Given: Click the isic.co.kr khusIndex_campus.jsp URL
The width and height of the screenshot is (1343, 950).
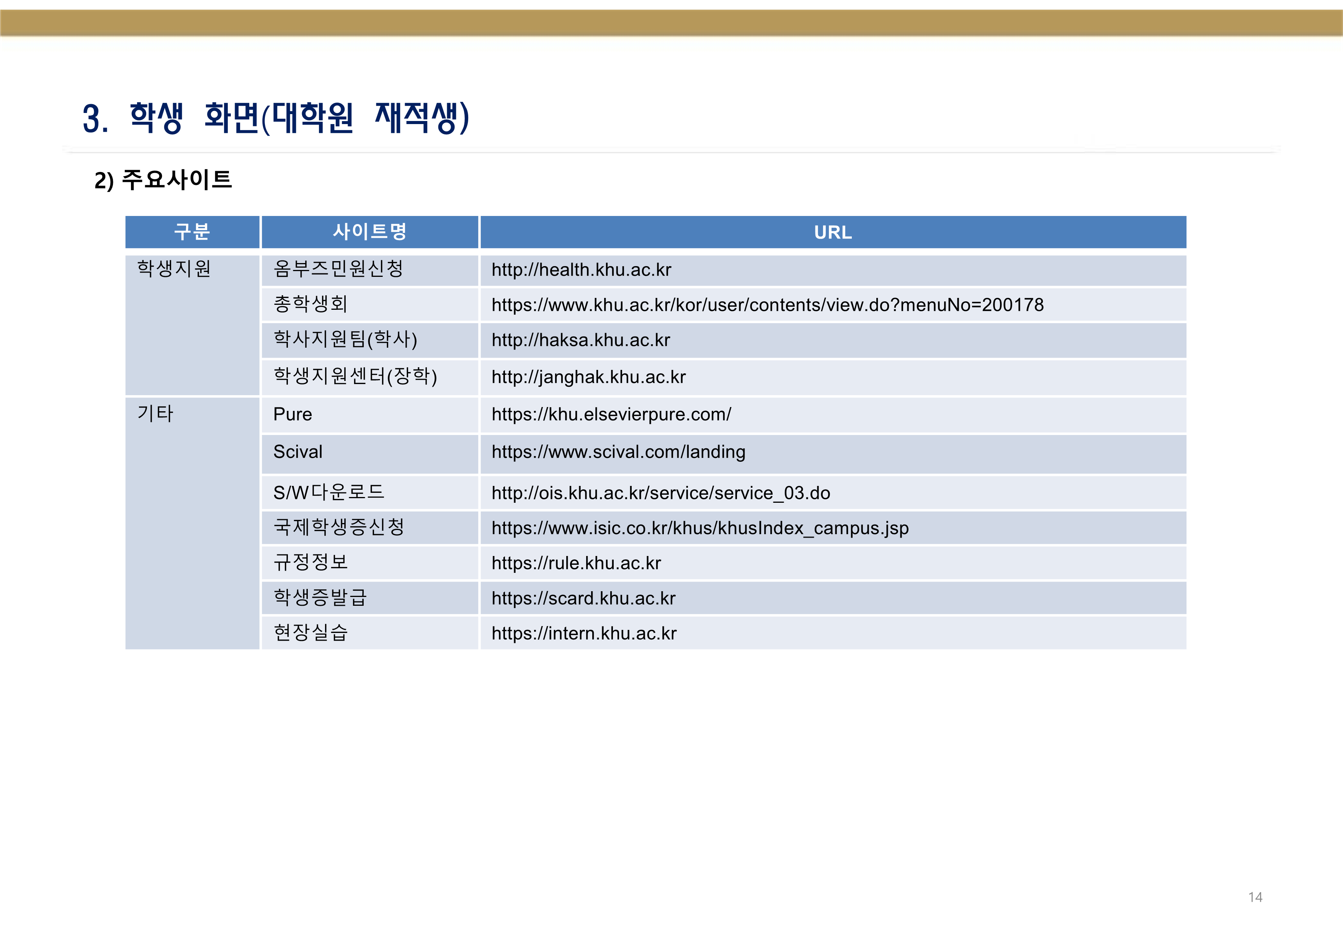Looking at the screenshot, I should click(x=699, y=528).
